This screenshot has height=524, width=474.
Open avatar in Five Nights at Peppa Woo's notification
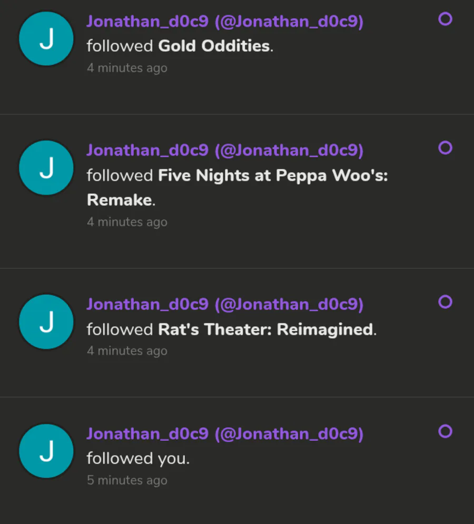click(46, 168)
